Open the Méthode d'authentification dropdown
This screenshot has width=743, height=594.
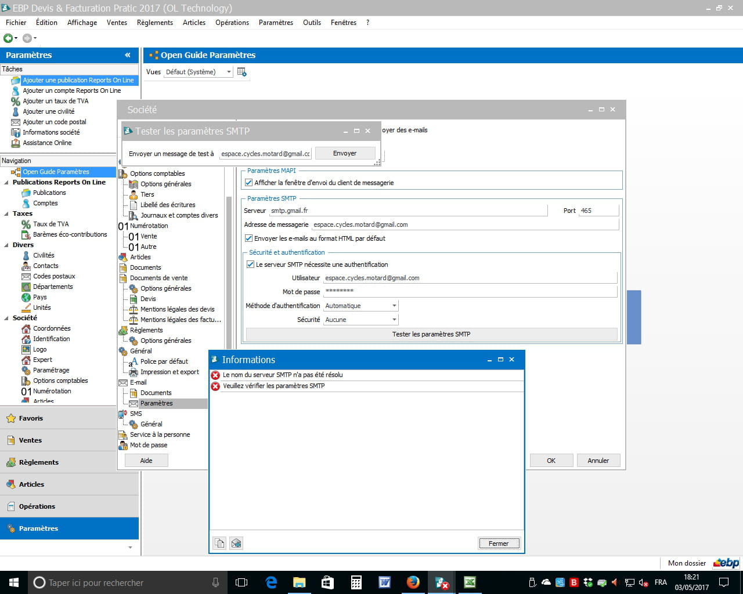click(394, 306)
